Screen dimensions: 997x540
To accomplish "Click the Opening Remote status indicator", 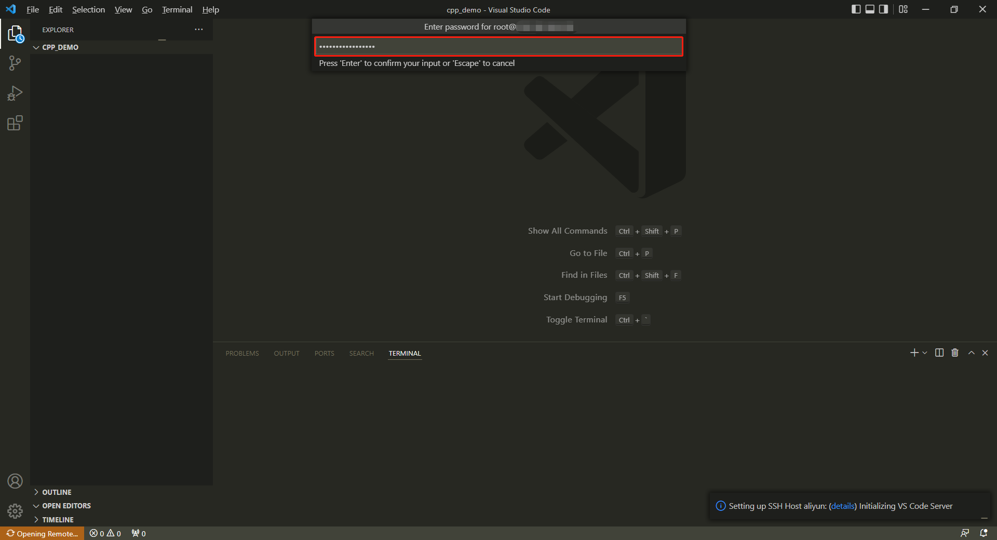I will pyautogui.click(x=43, y=533).
